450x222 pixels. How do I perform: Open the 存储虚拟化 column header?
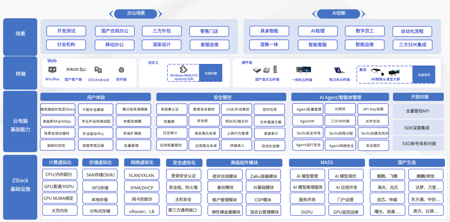pos(100,162)
